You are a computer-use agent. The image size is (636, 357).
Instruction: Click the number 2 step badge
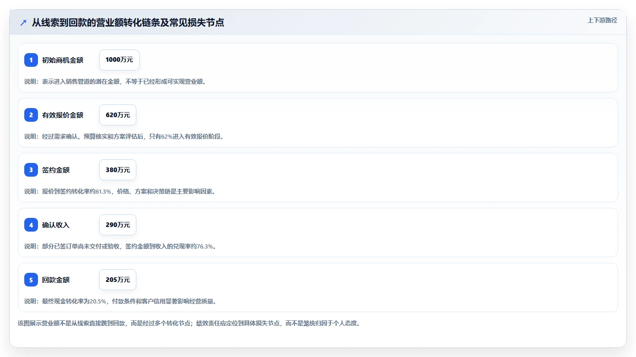click(x=31, y=115)
